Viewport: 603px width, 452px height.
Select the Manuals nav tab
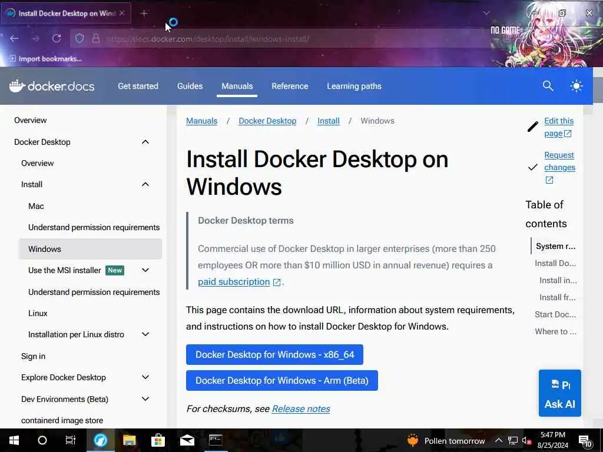(237, 86)
